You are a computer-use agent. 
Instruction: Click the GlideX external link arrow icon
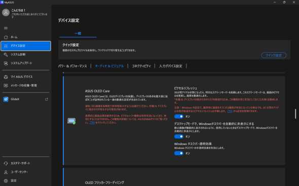coord(46,99)
